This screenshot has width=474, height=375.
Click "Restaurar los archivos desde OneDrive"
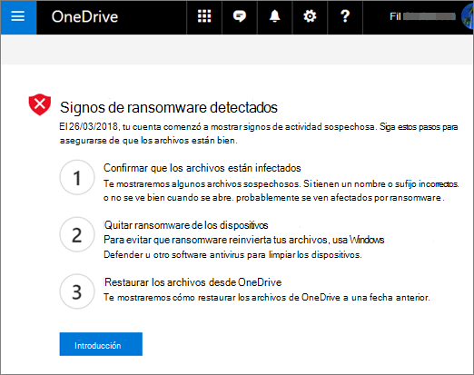click(x=193, y=282)
